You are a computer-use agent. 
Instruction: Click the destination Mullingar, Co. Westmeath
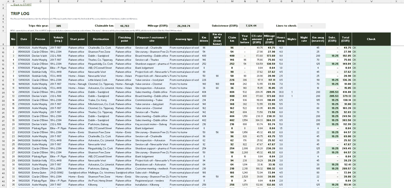point(101,173)
